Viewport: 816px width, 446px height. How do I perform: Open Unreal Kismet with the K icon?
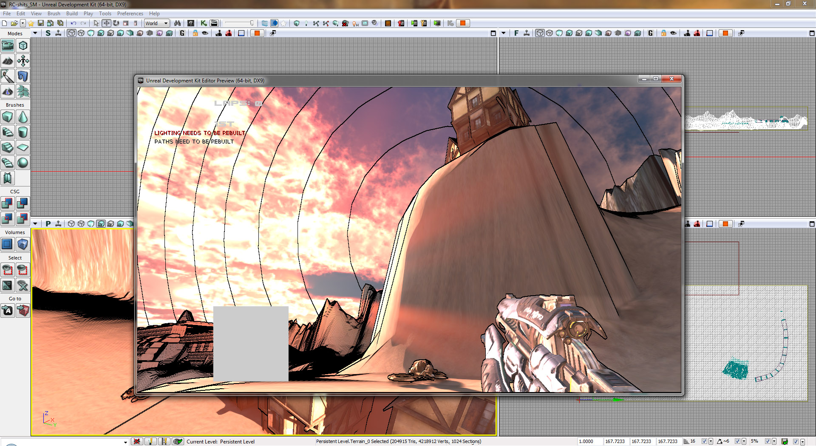(x=204, y=23)
